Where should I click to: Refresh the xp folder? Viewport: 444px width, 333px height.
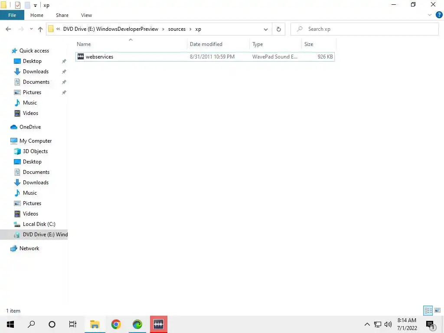(x=279, y=29)
